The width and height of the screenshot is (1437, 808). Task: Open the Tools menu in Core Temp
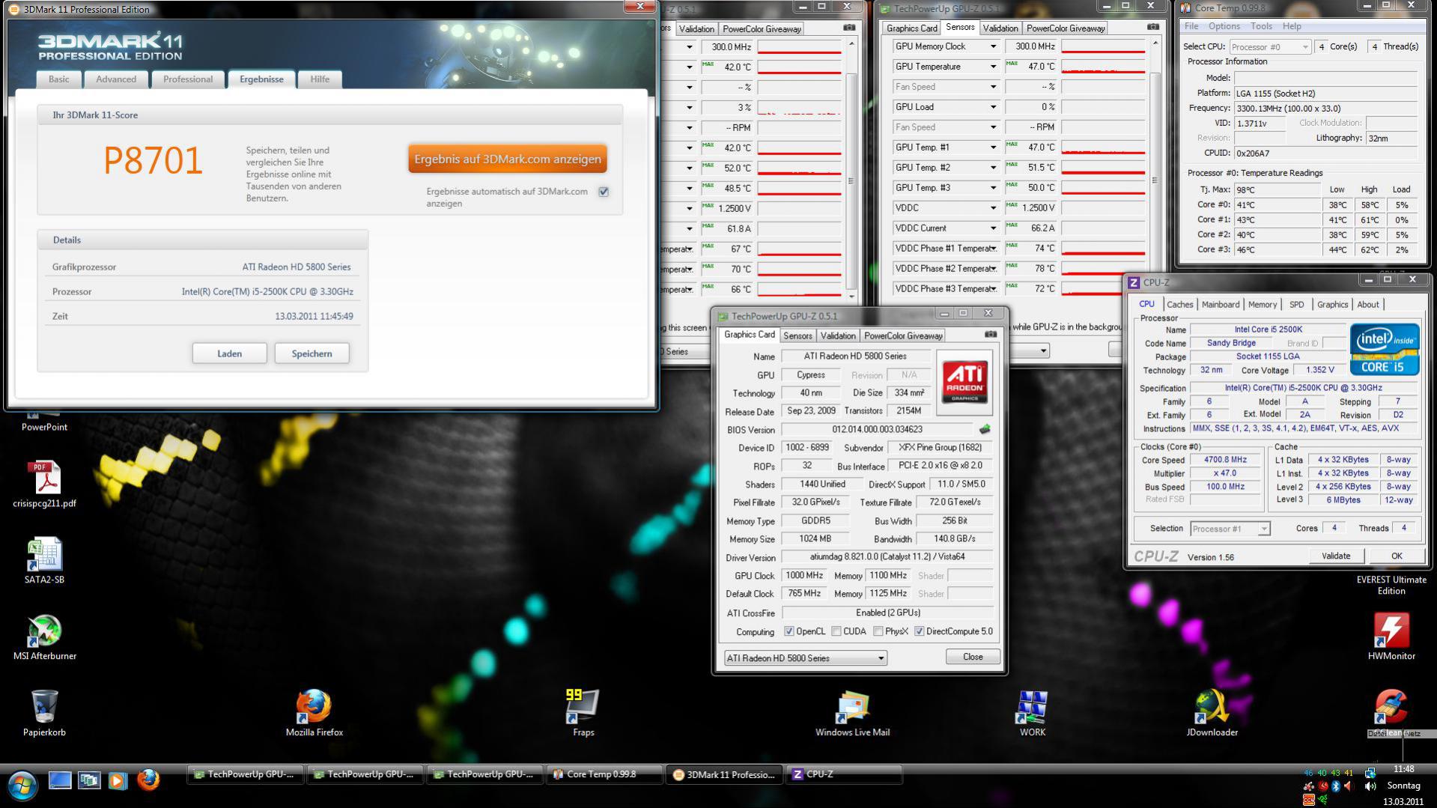tap(1261, 26)
